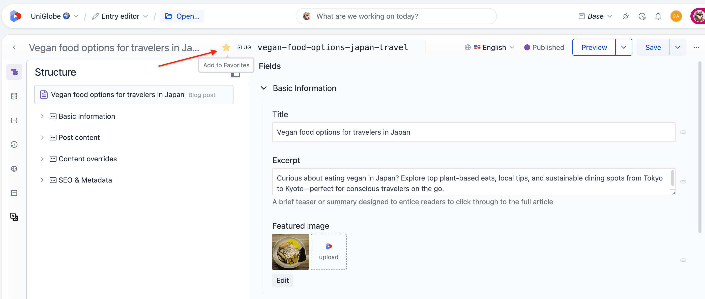Viewport: 705px width, 299px height.
Task: Expand Post content tree node
Action: [42, 137]
